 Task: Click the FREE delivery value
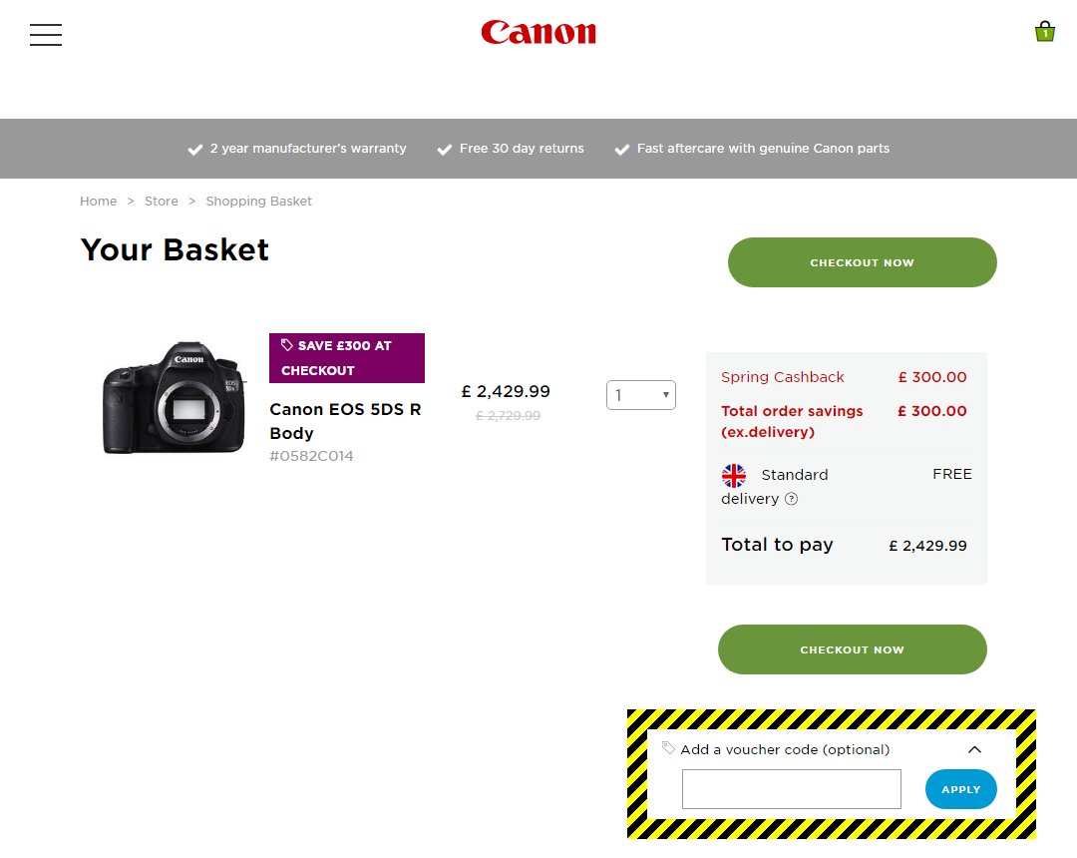[x=952, y=474]
